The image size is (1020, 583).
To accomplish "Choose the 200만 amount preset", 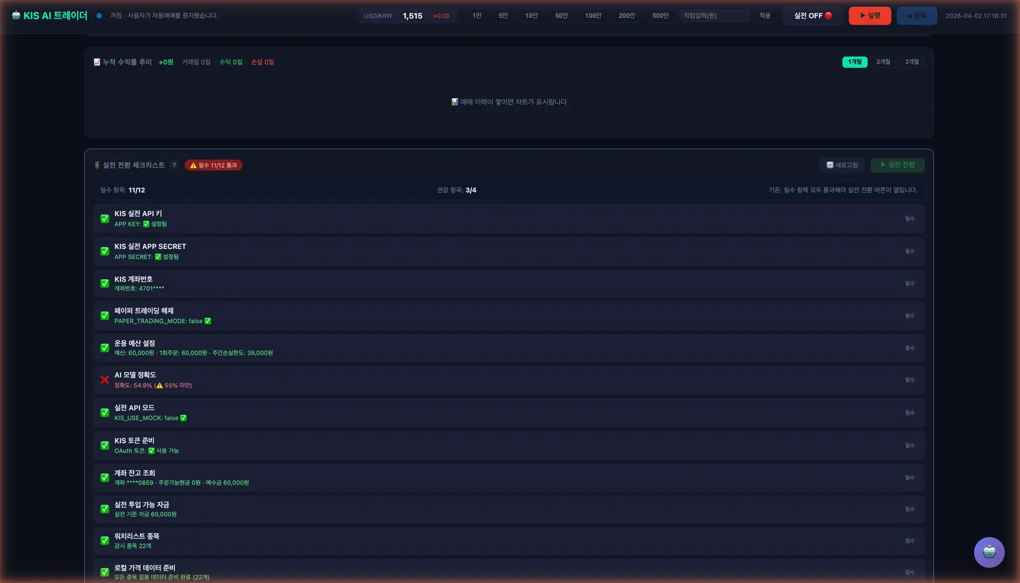I will click(x=627, y=15).
